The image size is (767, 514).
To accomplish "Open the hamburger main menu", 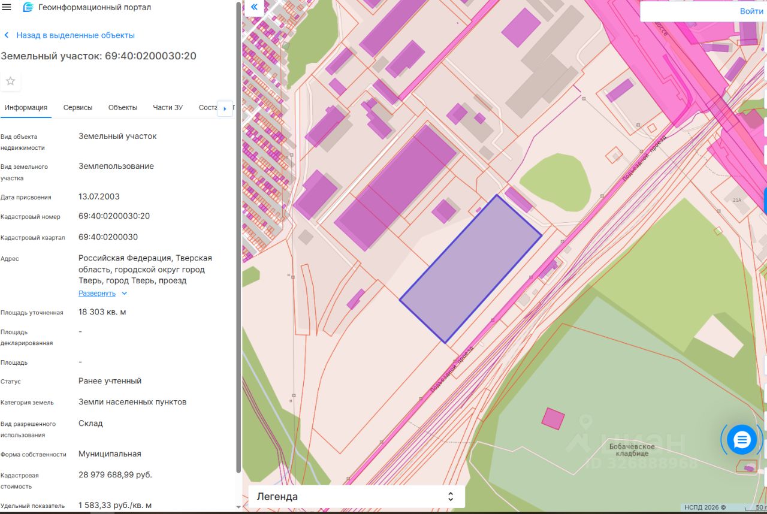I will pos(7,7).
